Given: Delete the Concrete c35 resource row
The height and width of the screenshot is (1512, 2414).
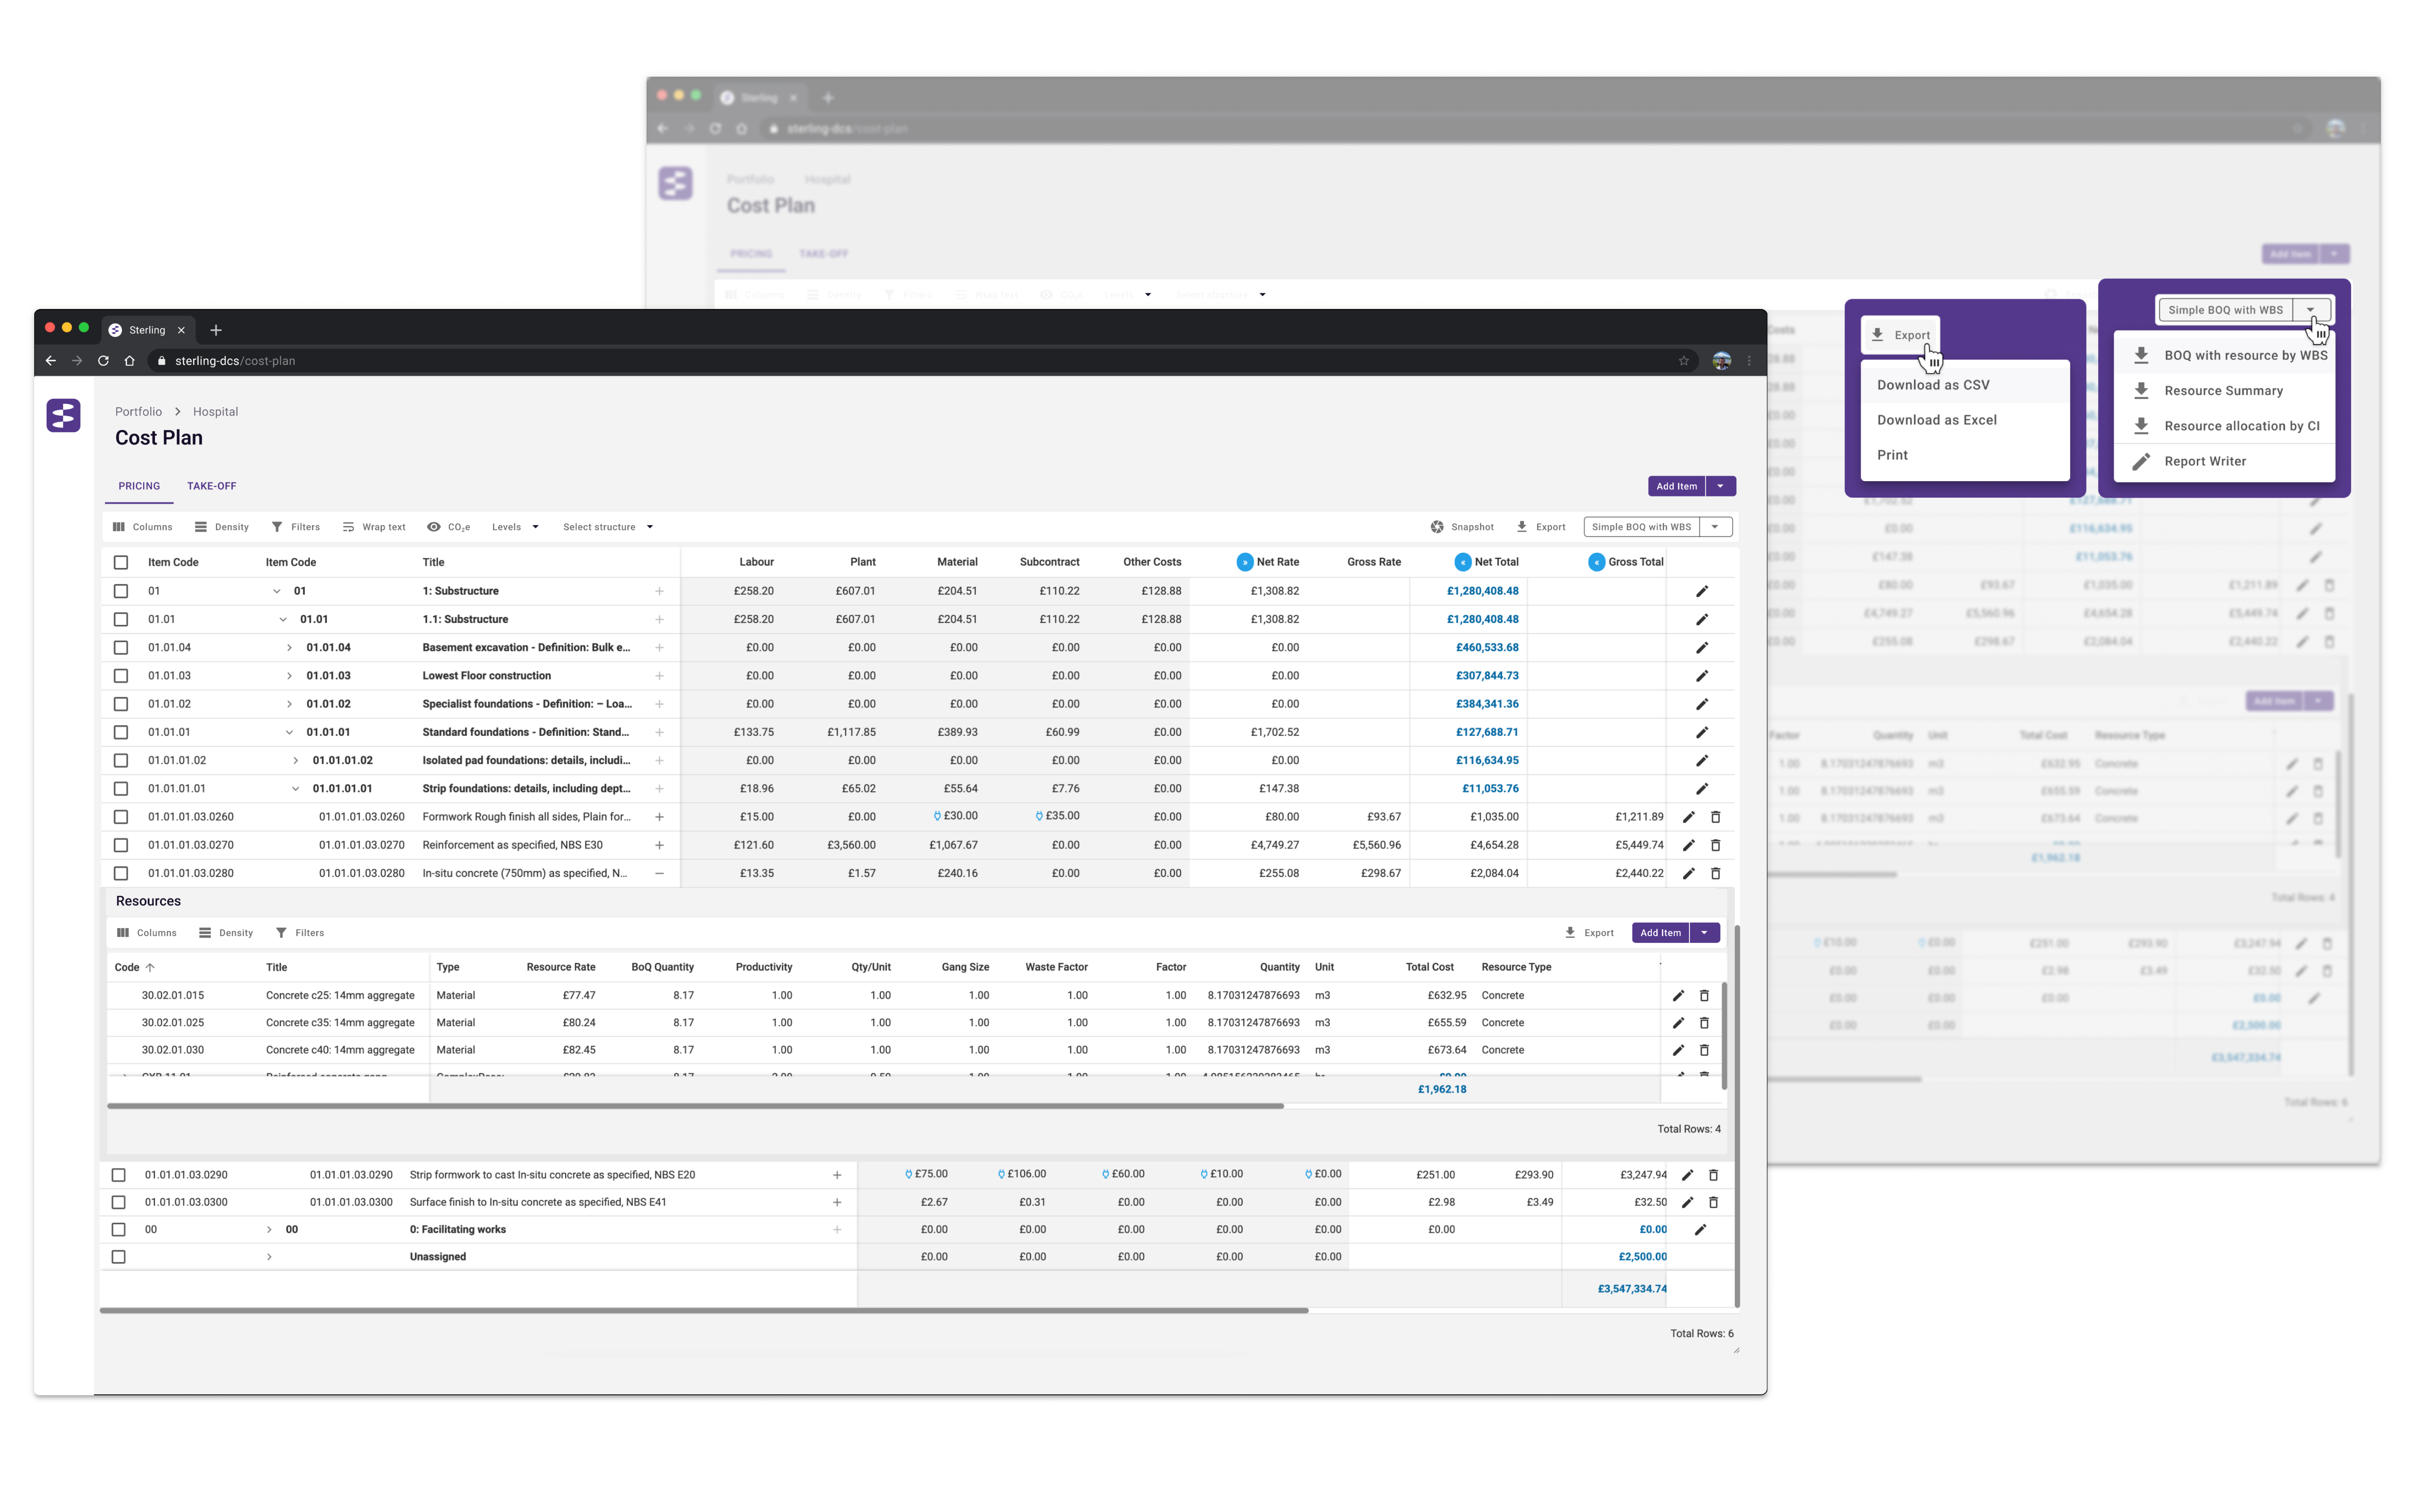Looking at the screenshot, I should pos(1705,1023).
